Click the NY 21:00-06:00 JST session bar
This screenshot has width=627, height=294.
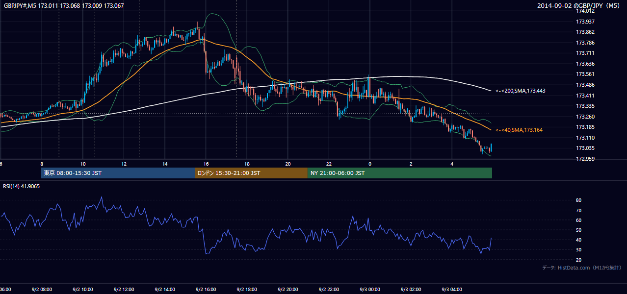(400, 173)
